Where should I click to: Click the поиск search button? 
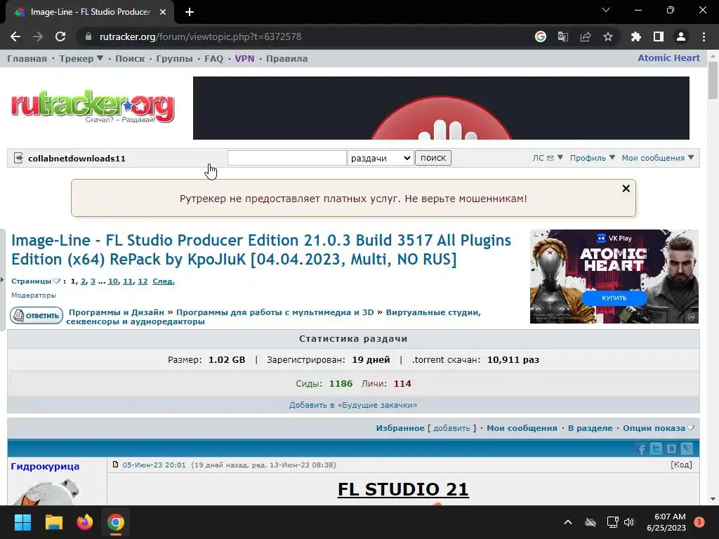pyautogui.click(x=433, y=158)
